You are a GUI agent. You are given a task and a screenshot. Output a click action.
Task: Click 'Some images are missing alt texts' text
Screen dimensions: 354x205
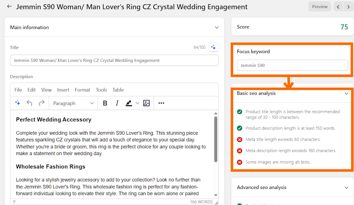[278, 162]
